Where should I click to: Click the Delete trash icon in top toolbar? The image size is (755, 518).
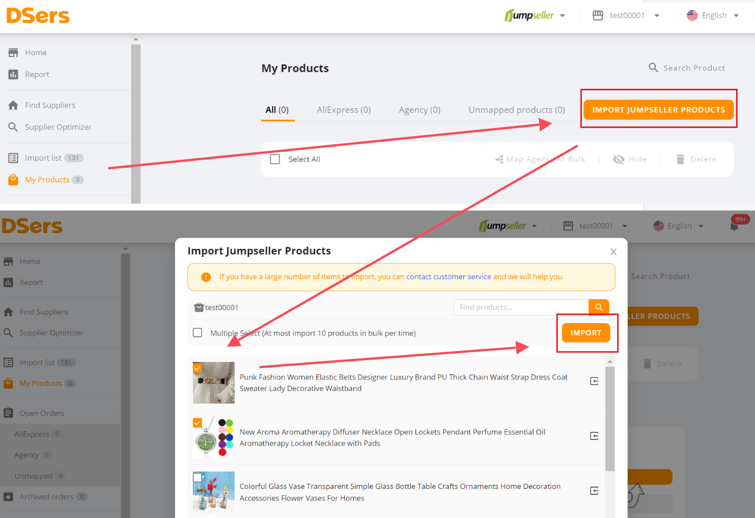tap(680, 160)
